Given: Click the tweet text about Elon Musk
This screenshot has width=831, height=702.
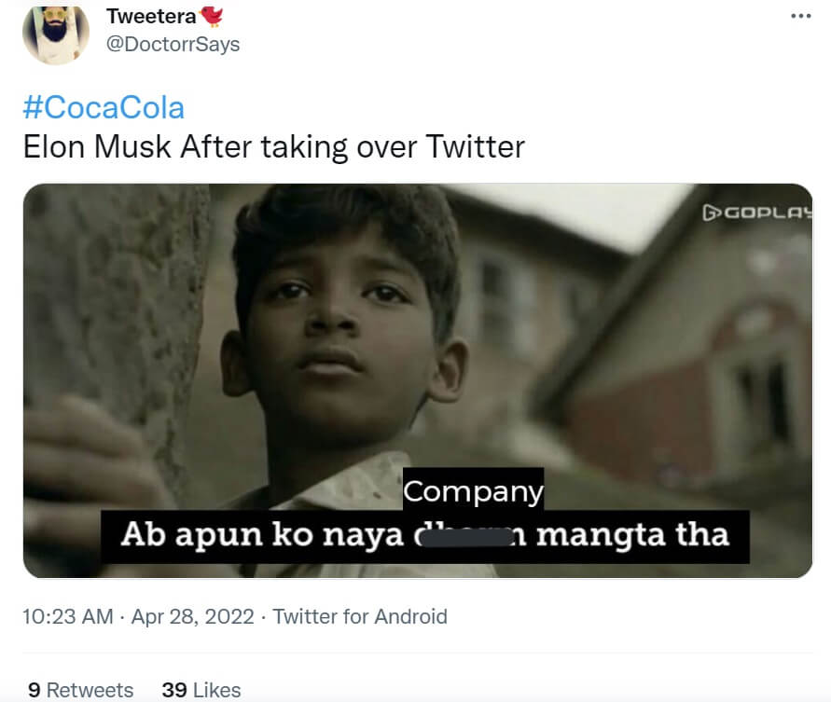Looking at the screenshot, I should (x=274, y=146).
